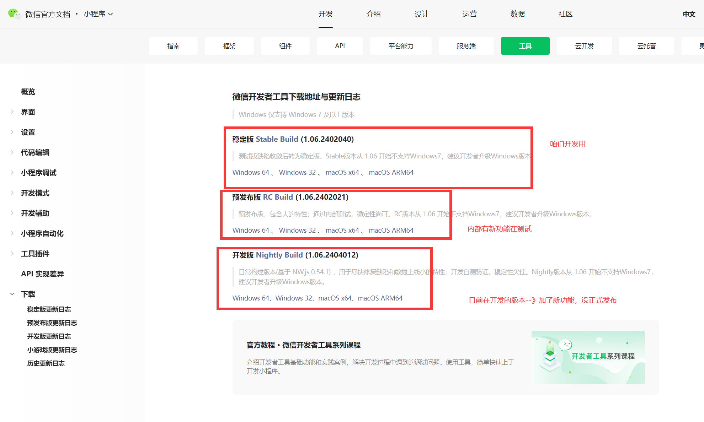Open 小程序自动化 sidebar item

pyautogui.click(x=42, y=233)
